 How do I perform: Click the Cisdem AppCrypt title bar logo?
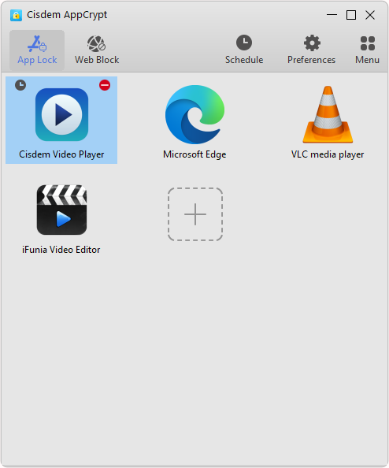click(x=16, y=15)
